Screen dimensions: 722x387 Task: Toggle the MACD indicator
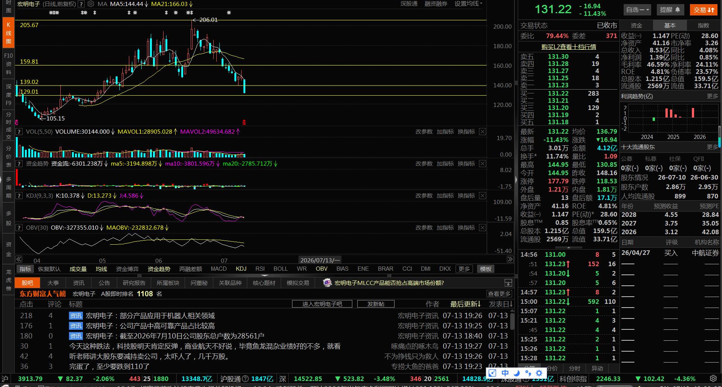pos(219,269)
